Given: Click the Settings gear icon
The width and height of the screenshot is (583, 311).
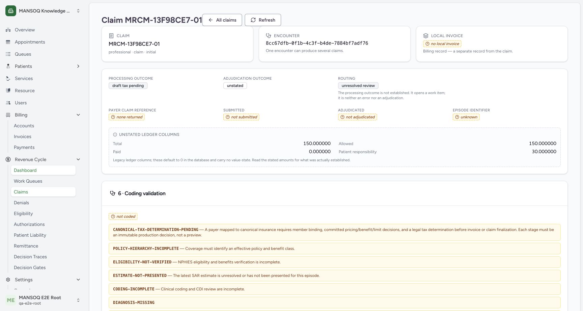Looking at the screenshot, I should (x=8, y=280).
